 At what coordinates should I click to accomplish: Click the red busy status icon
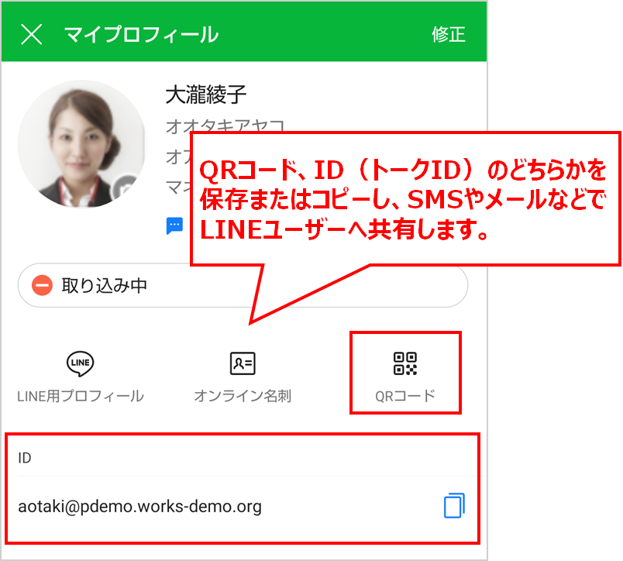42,286
